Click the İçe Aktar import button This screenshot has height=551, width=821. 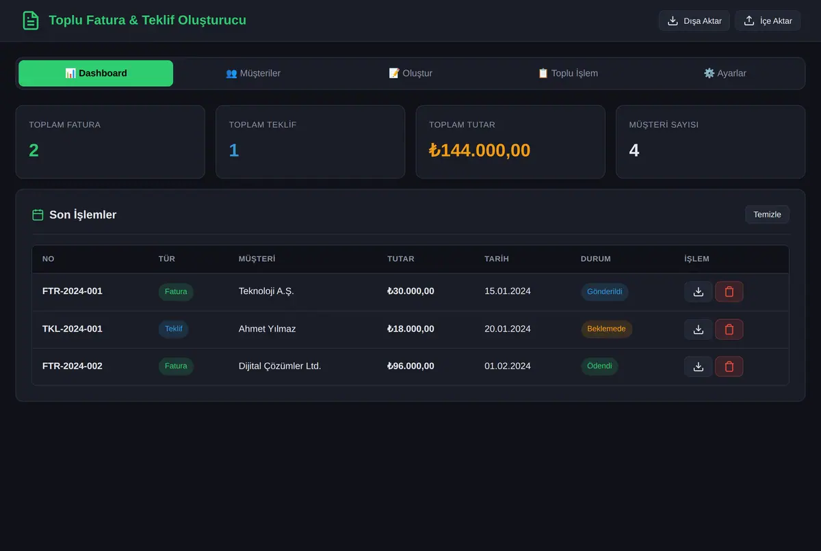pyautogui.click(x=768, y=21)
